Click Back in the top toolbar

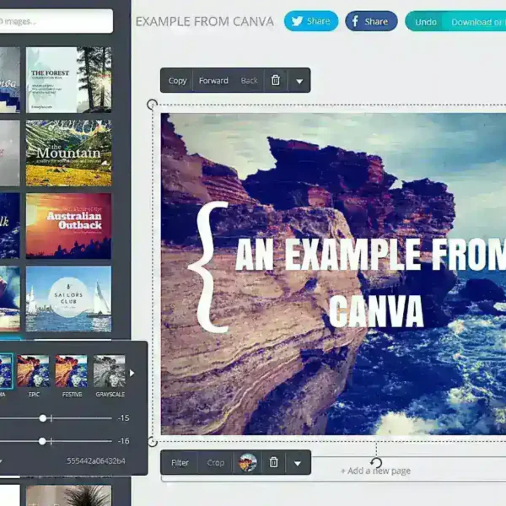[x=249, y=80]
